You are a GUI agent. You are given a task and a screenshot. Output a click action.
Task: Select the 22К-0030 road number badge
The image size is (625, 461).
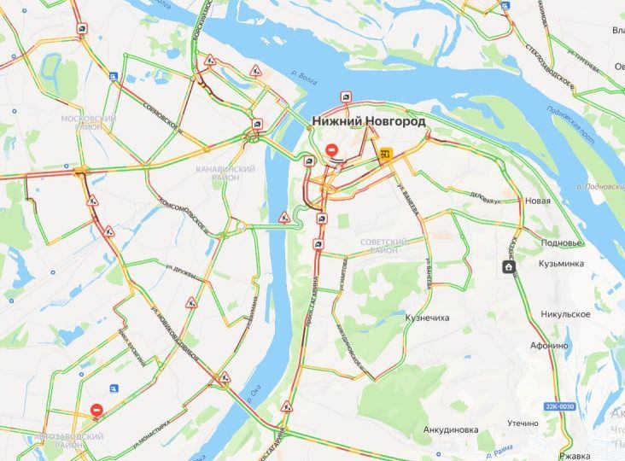(560, 406)
